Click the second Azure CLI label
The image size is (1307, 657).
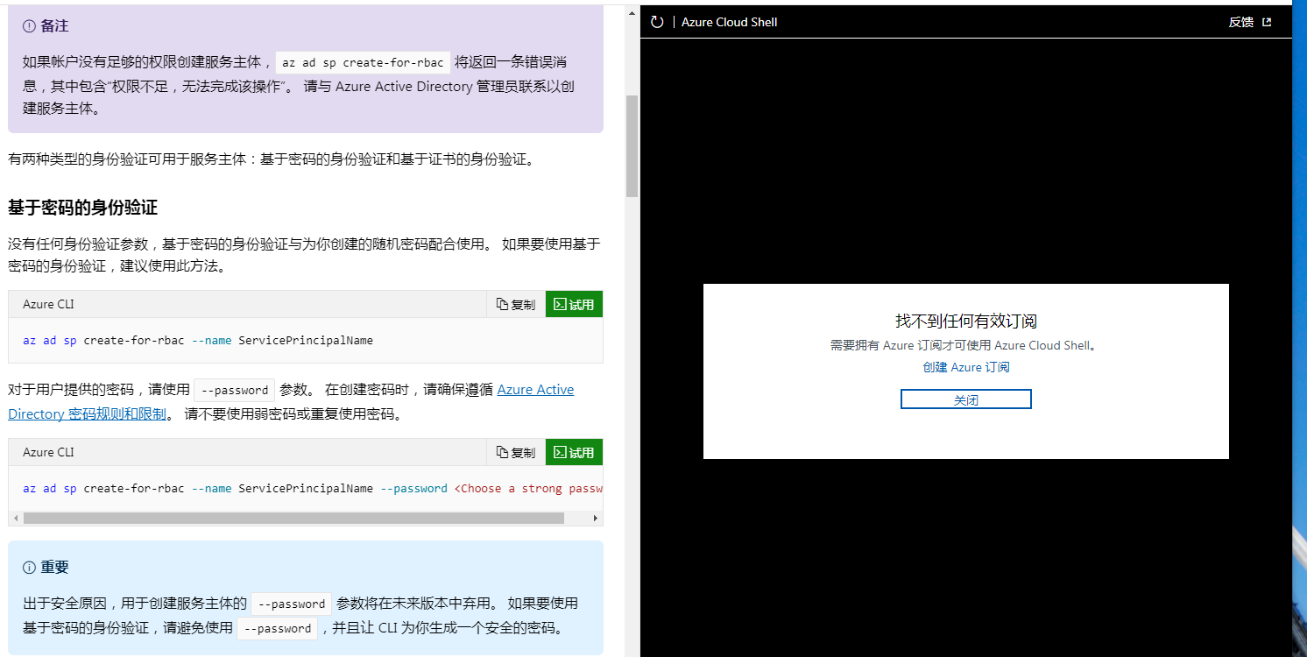[48, 452]
